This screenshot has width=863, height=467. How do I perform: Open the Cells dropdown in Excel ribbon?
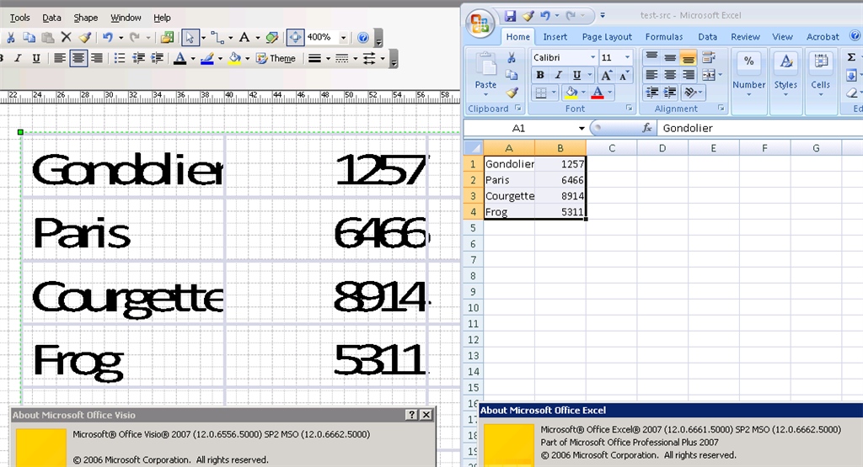tap(820, 82)
